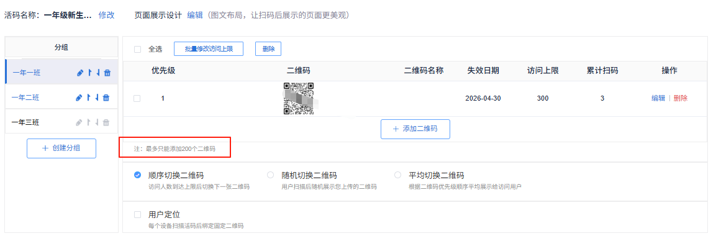Image resolution: width=716 pixels, height=241 pixels.
Task: Click the pencil edit icon for 一年一班
Action: (80, 73)
